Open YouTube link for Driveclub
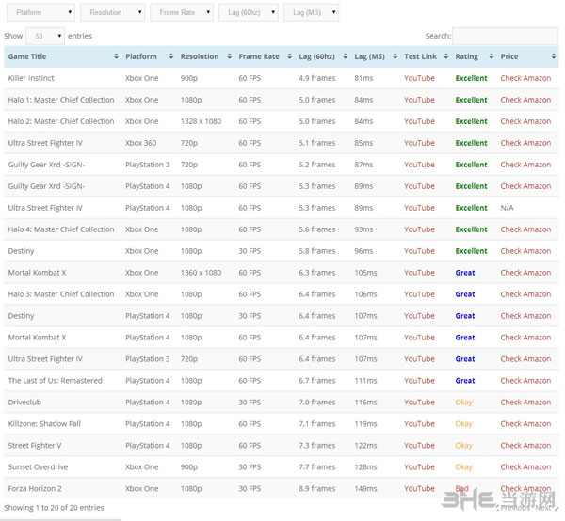This screenshot has height=521, width=565. click(x=419, y=402)
